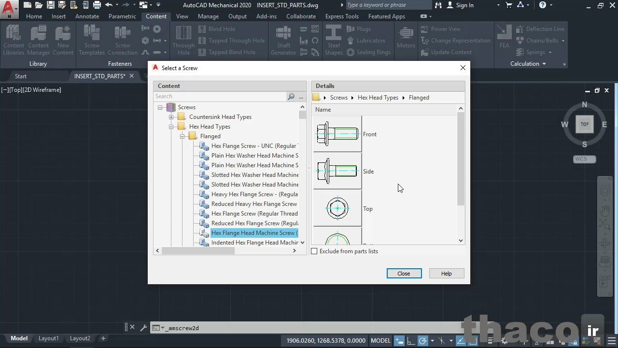Insert Sealing Rings from ribbon
The image size is (618, 348).
(x=369, y=52)
